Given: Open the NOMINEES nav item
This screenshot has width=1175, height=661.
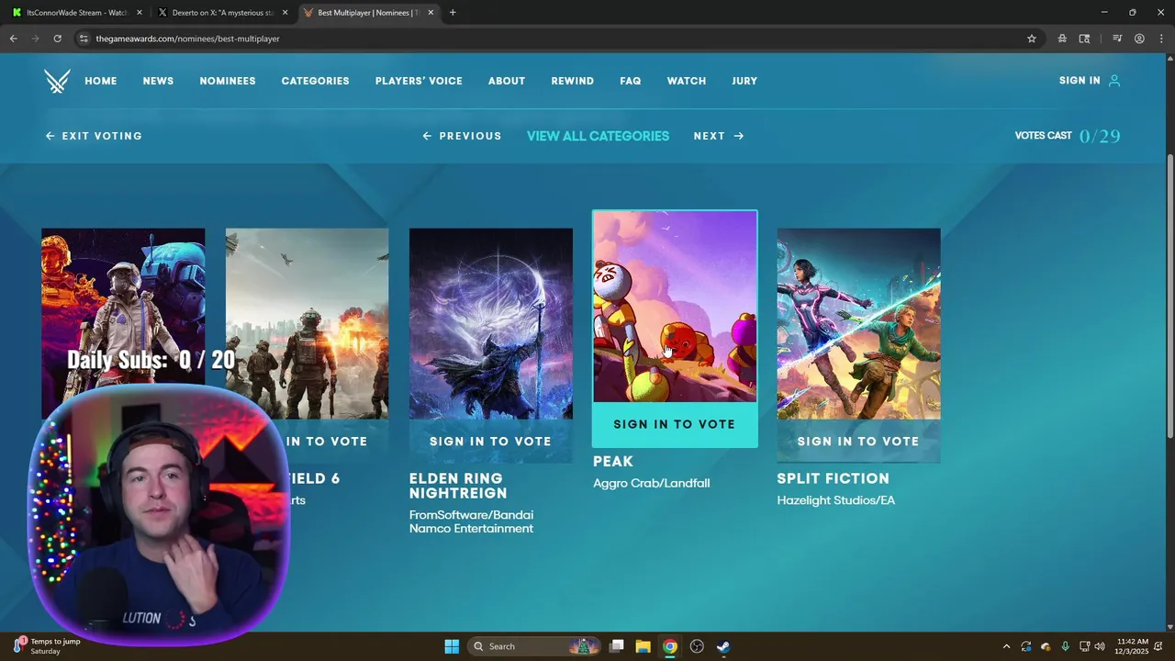Looking at the screenshot, I should [x=228, y=81].
